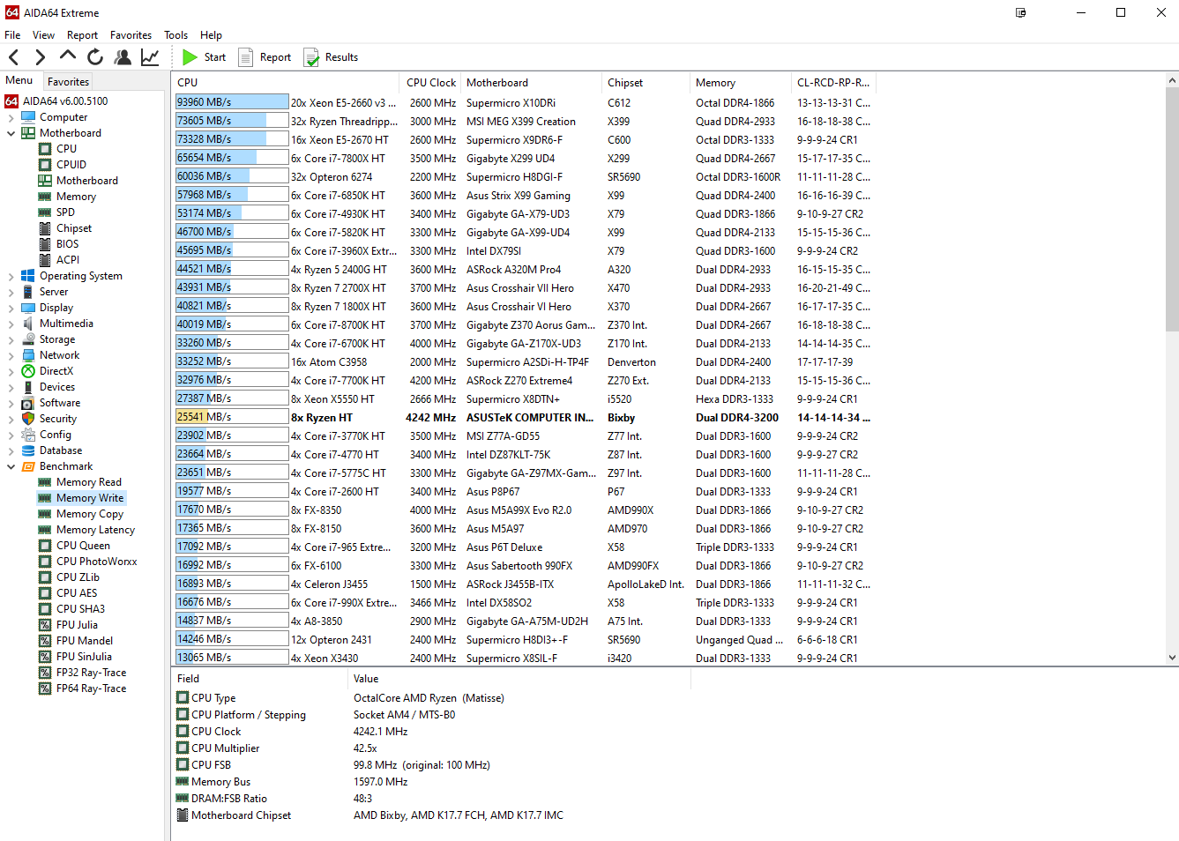Select the Chipset tree icon
The image size is (1179, 841).
(45, 228)
